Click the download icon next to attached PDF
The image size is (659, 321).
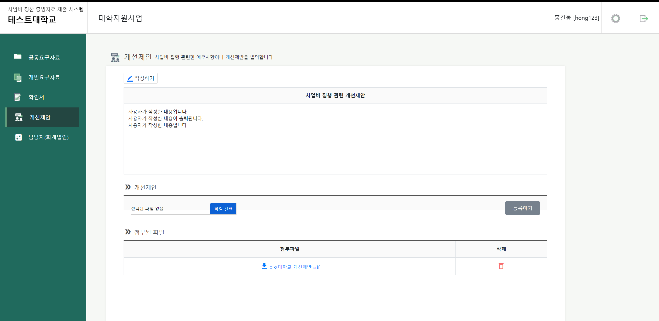pyautogui.click(x=264, y=267)
